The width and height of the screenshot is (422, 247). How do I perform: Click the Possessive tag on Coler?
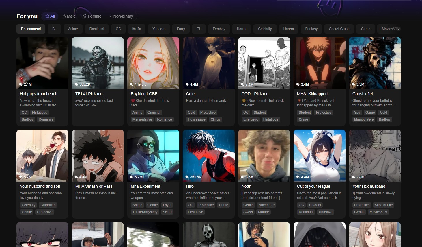pyautogui.click(x=197, y=119)
